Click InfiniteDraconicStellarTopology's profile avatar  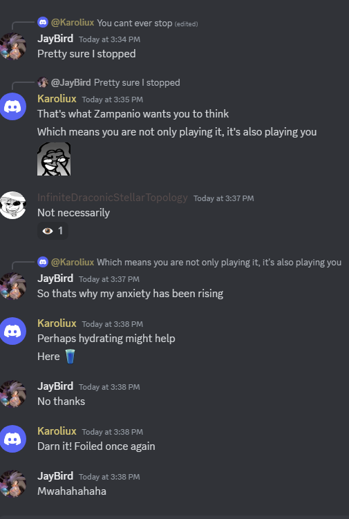(13, 205)
